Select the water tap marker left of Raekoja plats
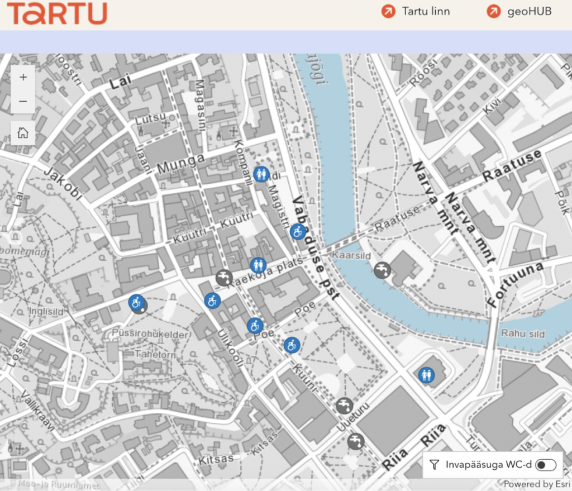This screenshot has width=572, height=491. (x=224, y=278)
